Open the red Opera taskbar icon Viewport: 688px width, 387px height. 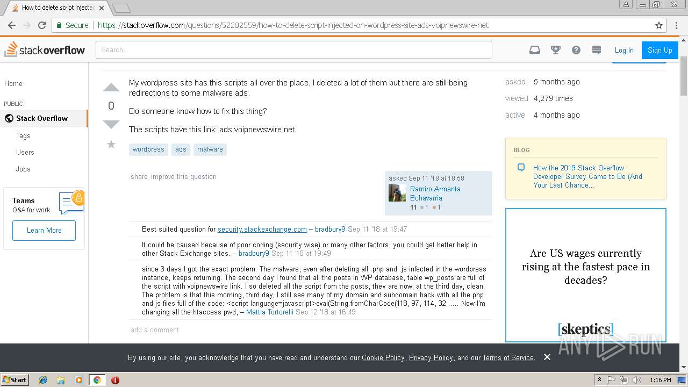pyautogui.click(x=115, y=380)
